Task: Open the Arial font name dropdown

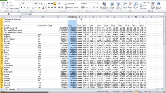Action: coord(34,4)
